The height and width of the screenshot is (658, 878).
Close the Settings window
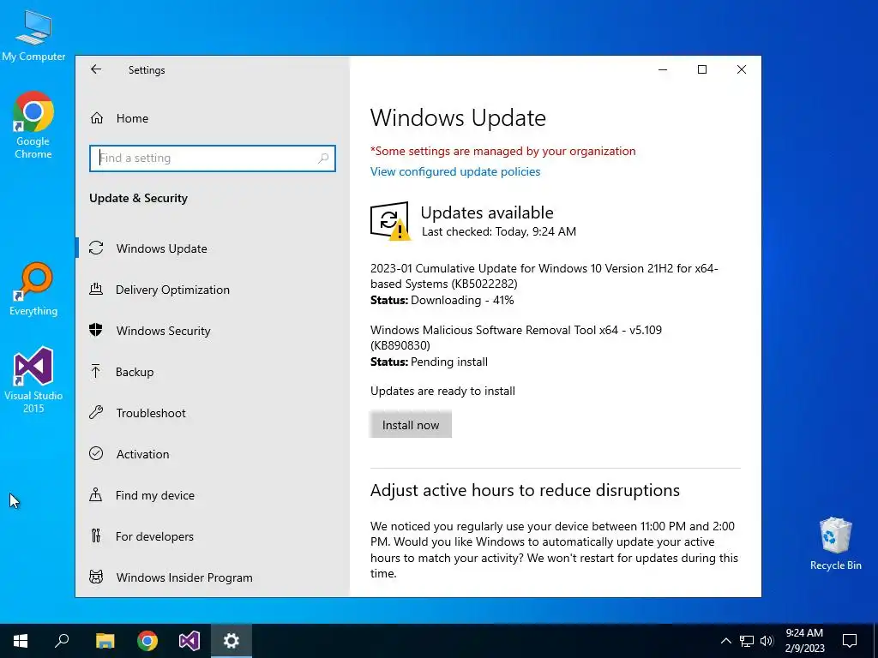742,69
